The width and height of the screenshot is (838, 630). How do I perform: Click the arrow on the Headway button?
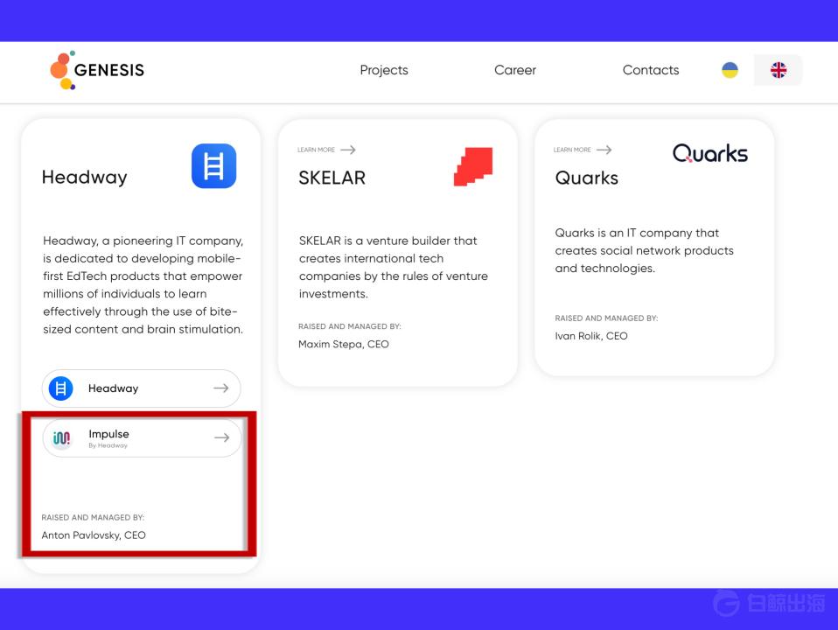tap(220, 388)
